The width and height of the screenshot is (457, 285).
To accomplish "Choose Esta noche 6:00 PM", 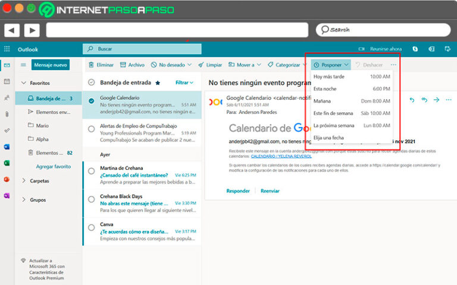I will (x=352, y=88).
